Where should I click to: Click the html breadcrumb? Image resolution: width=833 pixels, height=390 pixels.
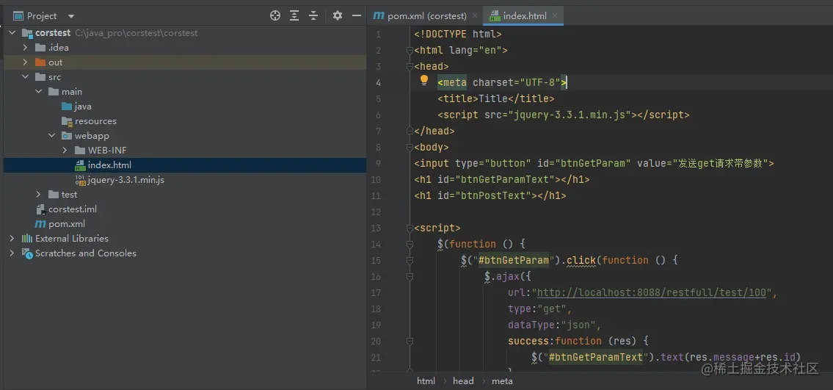(426, 381)
